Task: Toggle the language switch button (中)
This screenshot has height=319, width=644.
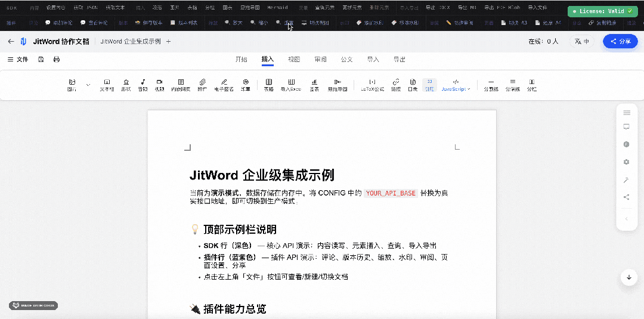Action: coord(582,42)
